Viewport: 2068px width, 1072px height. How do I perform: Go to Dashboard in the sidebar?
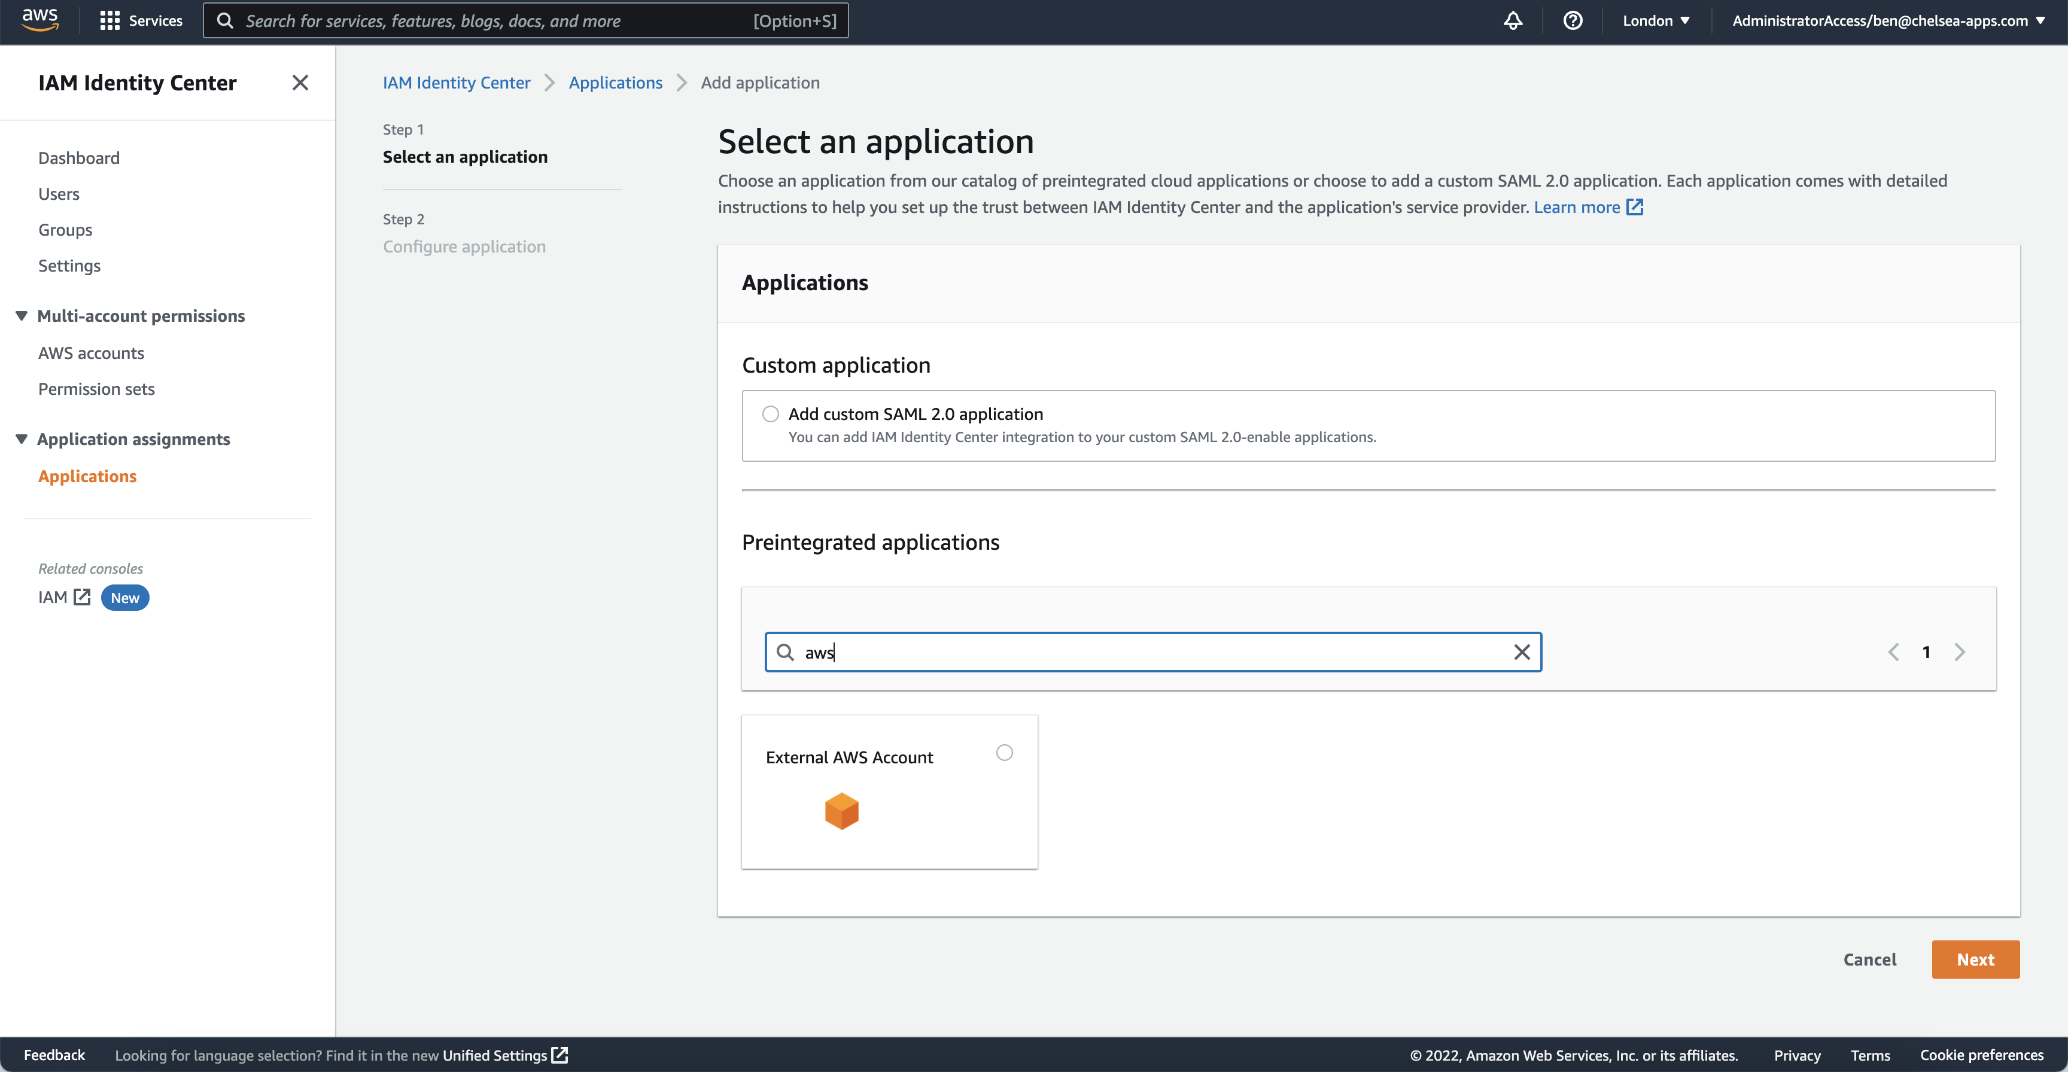(x=78, y=158)
